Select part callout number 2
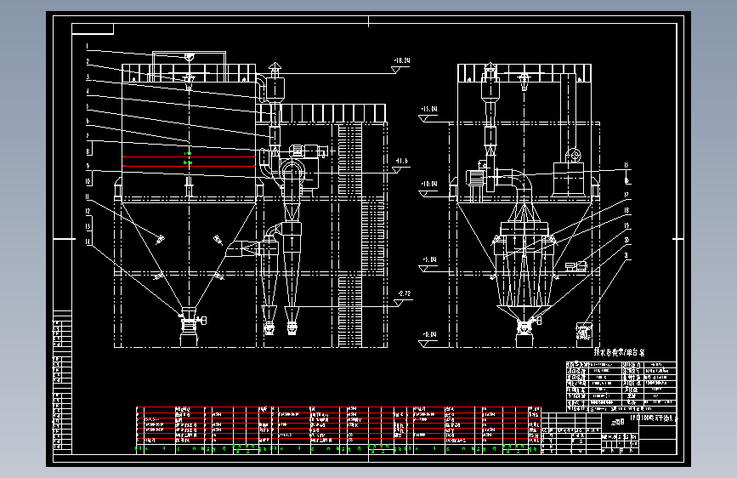 click(x=88, y=61)
